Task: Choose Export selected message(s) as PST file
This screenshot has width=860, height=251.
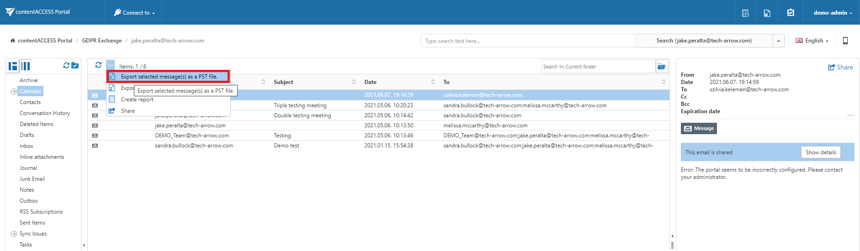Action: 169,77
